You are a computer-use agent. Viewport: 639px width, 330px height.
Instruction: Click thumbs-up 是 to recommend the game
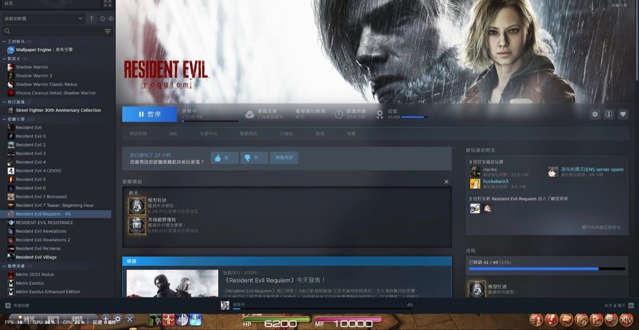[224, 158]
